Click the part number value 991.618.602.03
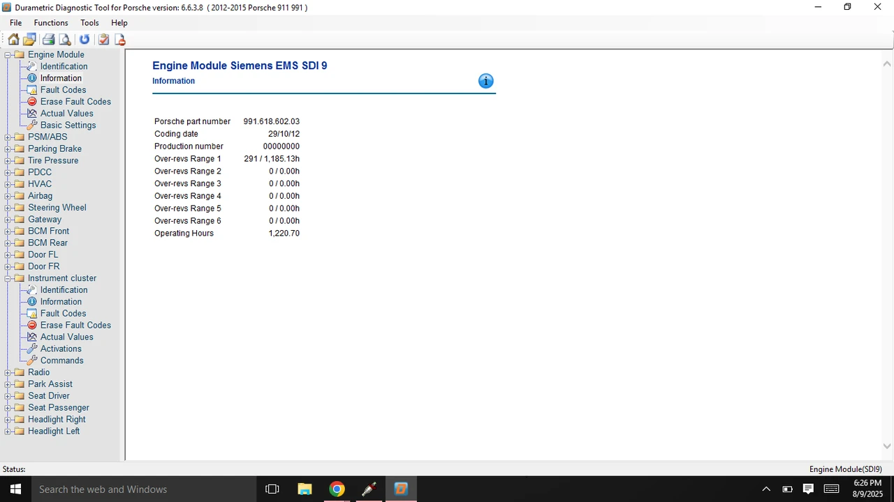Viewport: 894px width, 502px height. [x=272, y=121]
